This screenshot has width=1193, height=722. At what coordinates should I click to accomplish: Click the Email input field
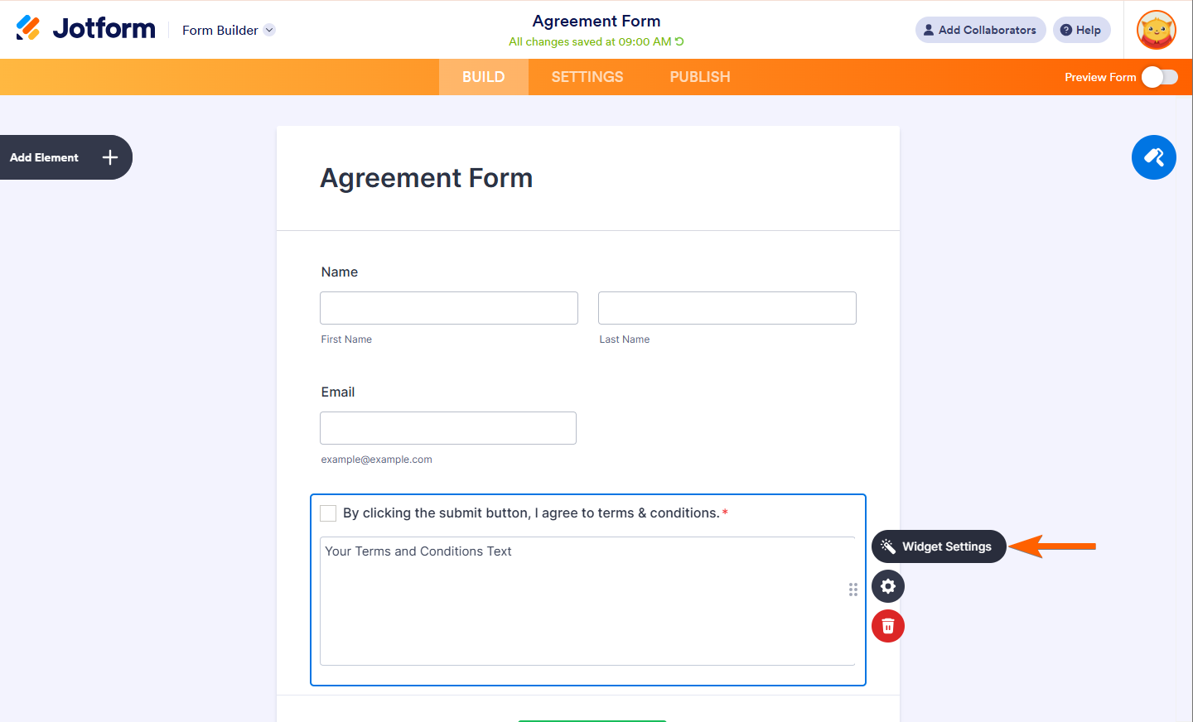[x=447, y=428]
